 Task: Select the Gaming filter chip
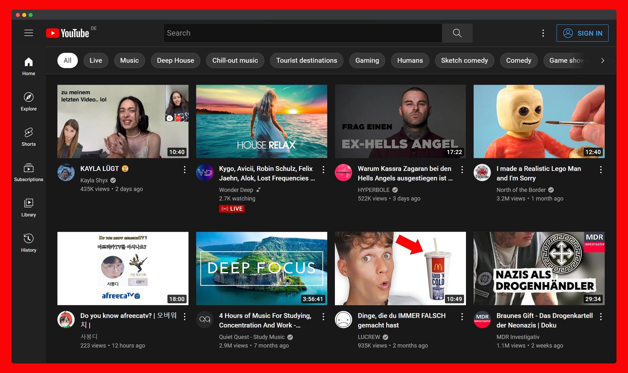[367, 60]
